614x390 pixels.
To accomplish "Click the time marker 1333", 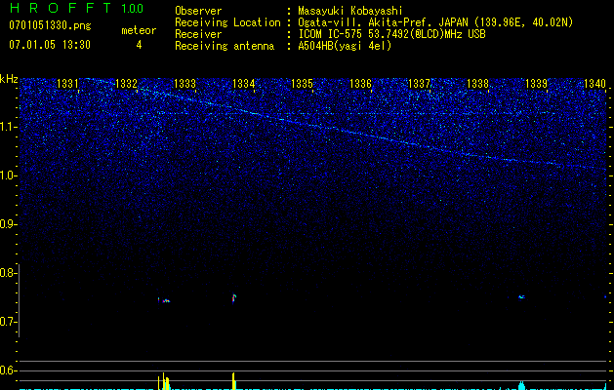I will pyautogui.click(x=184, y=83).
